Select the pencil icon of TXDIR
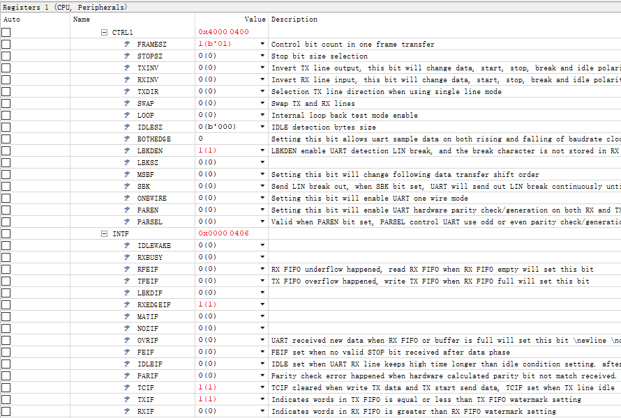 127,91
